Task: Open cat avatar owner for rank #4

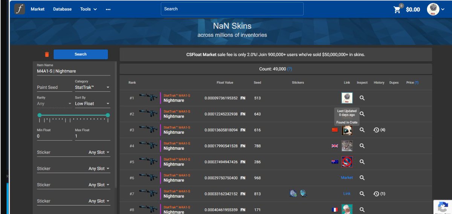Action: 347,146
